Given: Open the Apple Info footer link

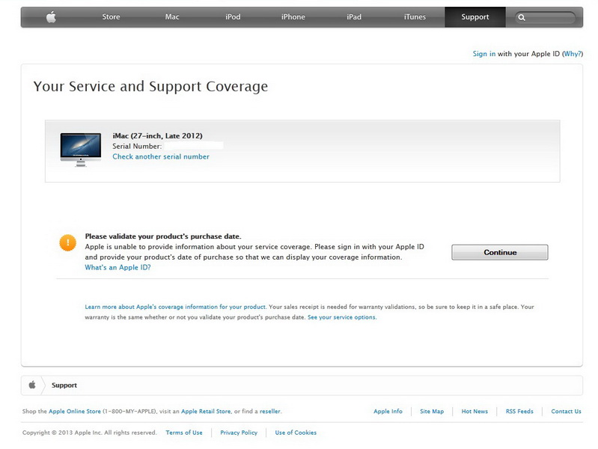Looking at the screenshot, I should 388,412.
